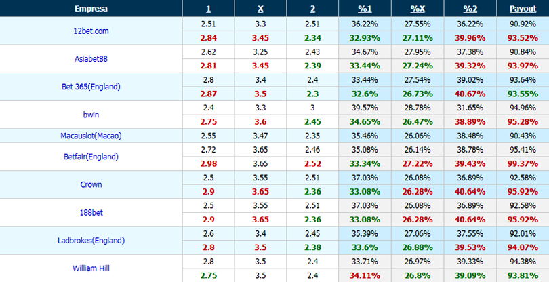
Task: Select the red 3.6 draw odds cell
Action: tap(260, 121)
